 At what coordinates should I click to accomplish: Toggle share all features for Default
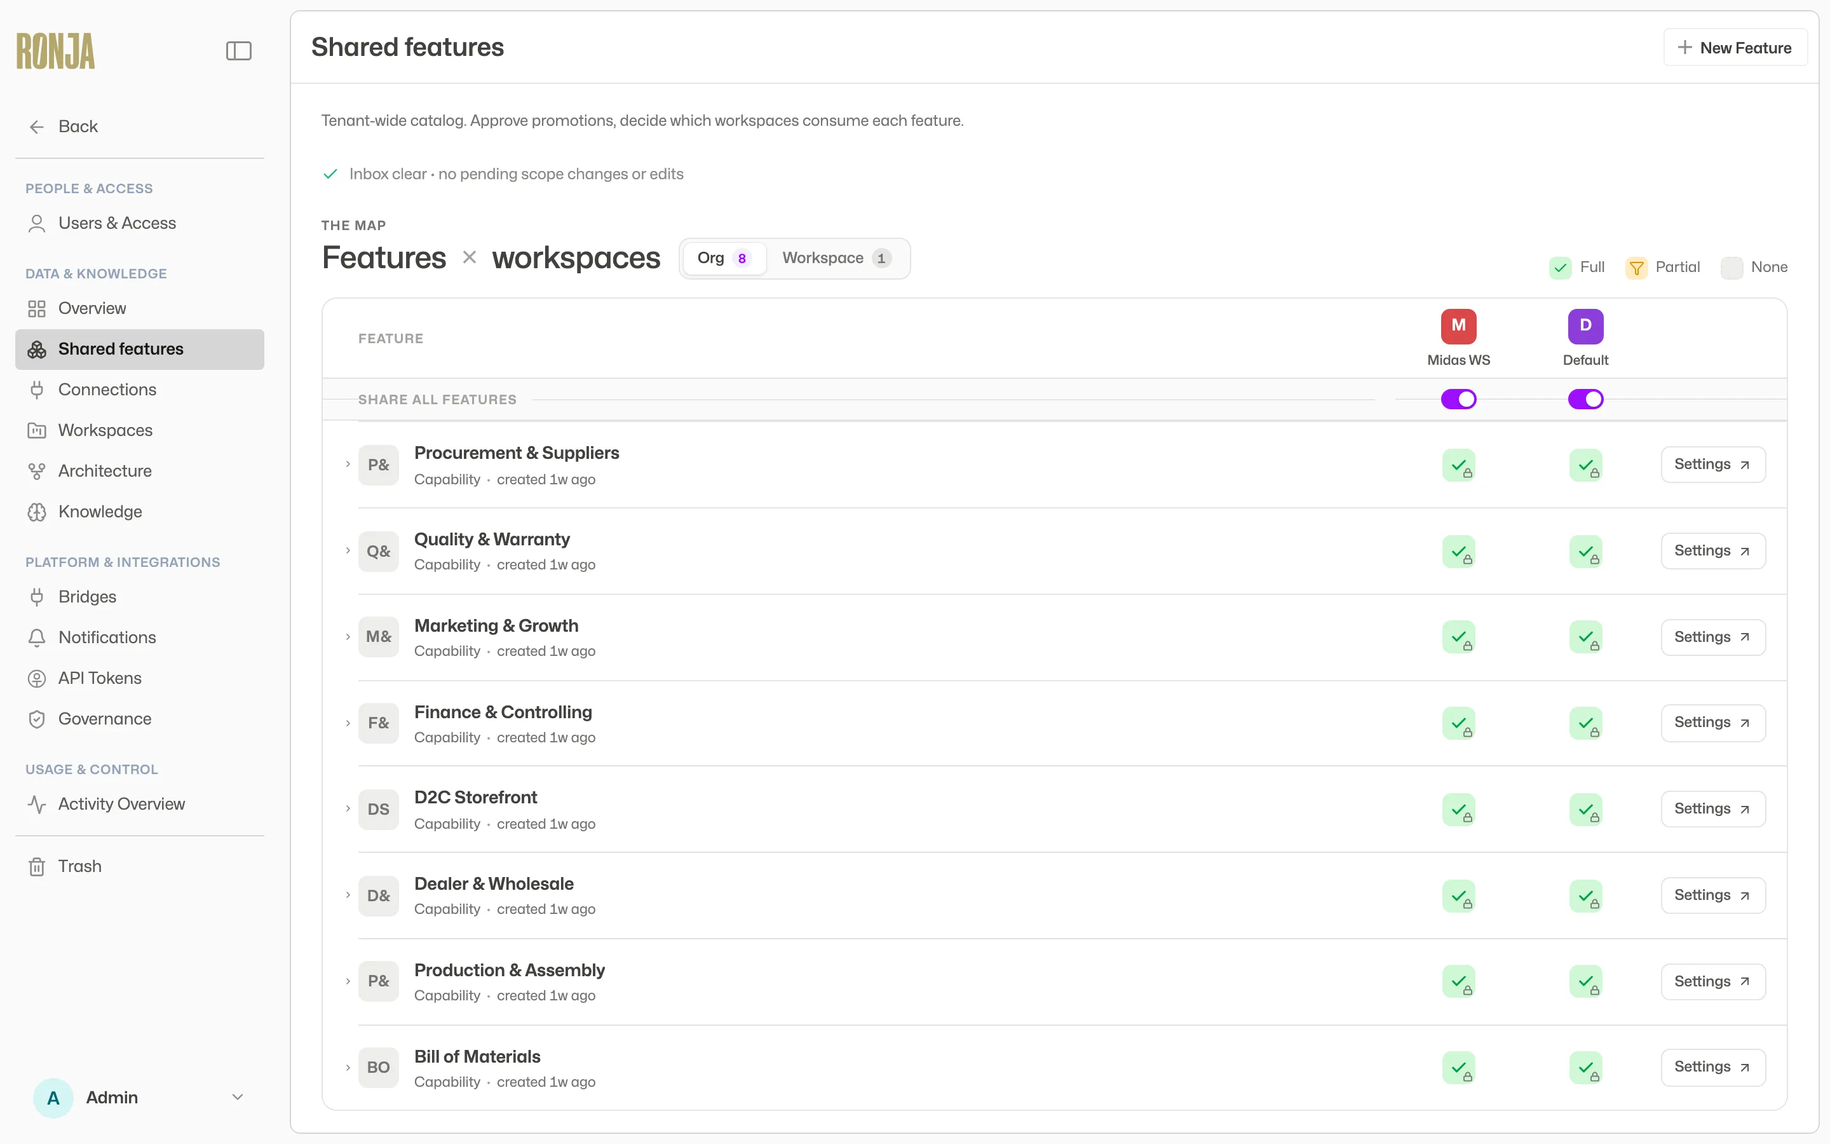(x=1586, y=400)
